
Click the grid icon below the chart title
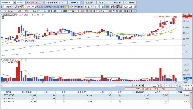(3, 18)
